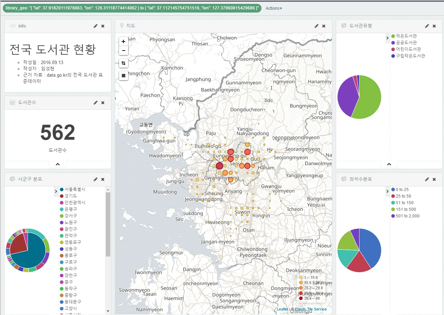The height and width of the screenshot is (315, 444).
Task: Expand the 도서관수 panel bottom chevron
Action: (x=58, y=164)
